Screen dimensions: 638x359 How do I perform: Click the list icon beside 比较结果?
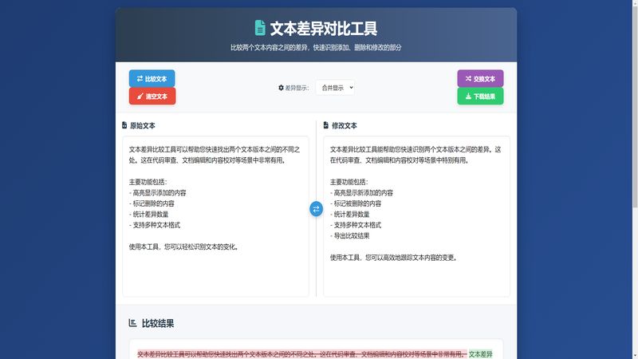click(x=132, y=323)
